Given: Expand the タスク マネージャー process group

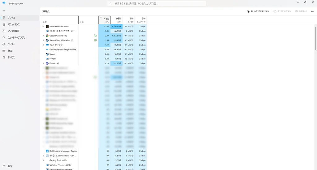Looking at the screenshot, I should click(x=43, y=45).
